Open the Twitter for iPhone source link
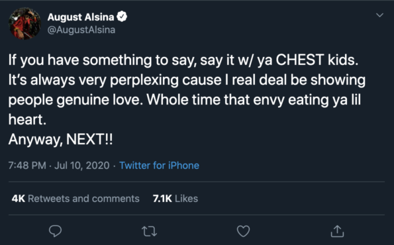394x245 pixels. (x=159, y=166)
